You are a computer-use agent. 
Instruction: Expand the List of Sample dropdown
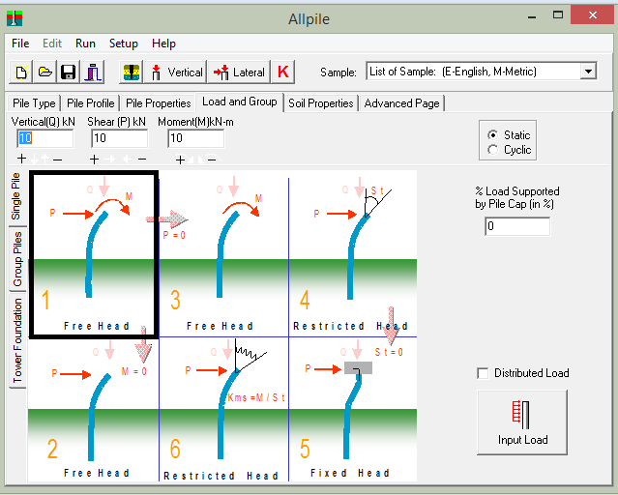588,72
